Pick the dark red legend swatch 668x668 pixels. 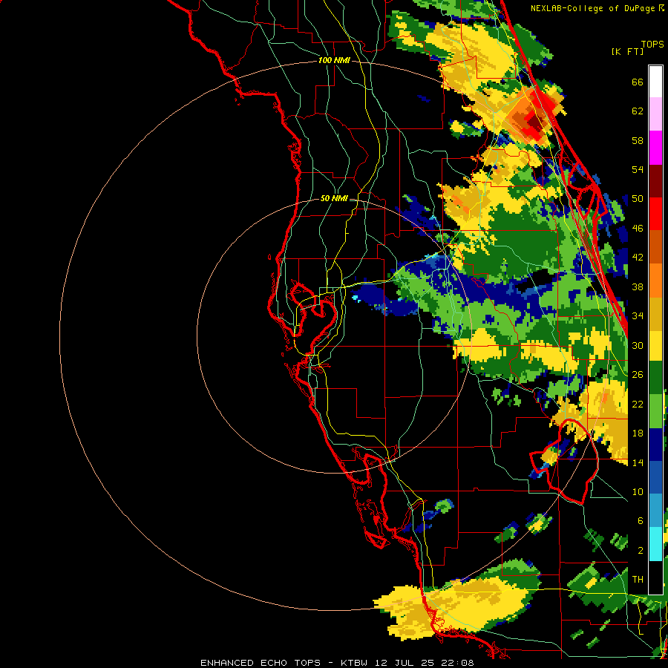click(x=655, y=181)
